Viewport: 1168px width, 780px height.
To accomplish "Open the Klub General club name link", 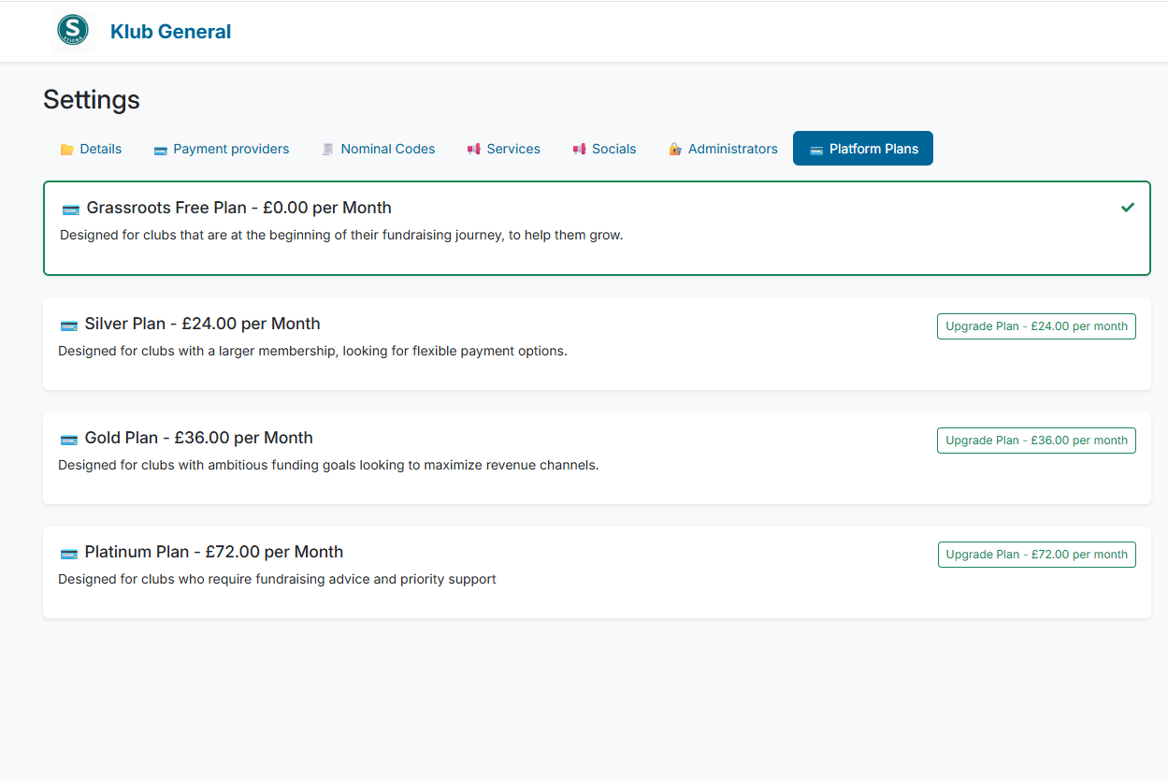I will [170, 31].
